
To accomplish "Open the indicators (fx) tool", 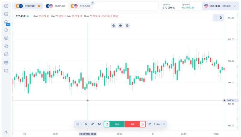I will 86,124.
